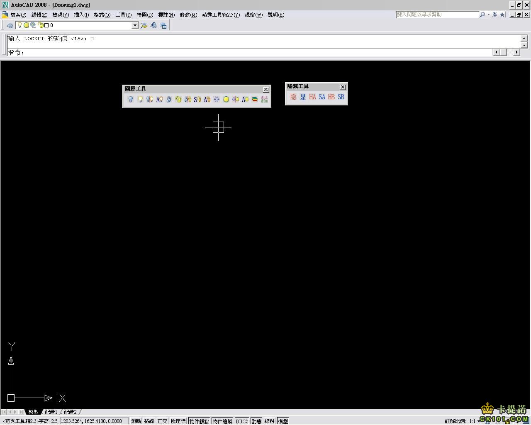This screenshot has width=531, height=425.
Task: Open the Layer Properties Manager icon
Action: (10, 25)
